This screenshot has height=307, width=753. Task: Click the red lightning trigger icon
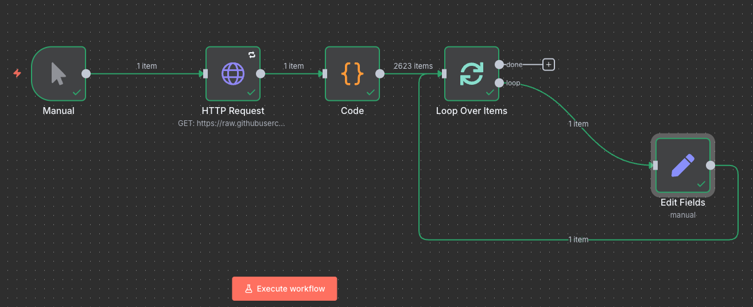pos(17,73)
